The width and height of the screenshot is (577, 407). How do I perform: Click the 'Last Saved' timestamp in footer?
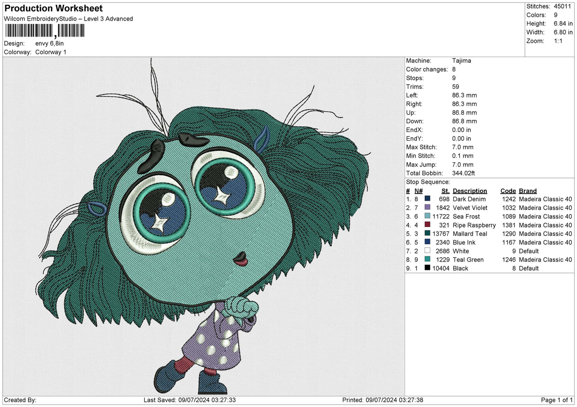point(189,400)
